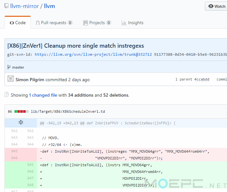Screen dimensions: 227x192
Task: Click the '52 deletions' text
Action: 116,95
